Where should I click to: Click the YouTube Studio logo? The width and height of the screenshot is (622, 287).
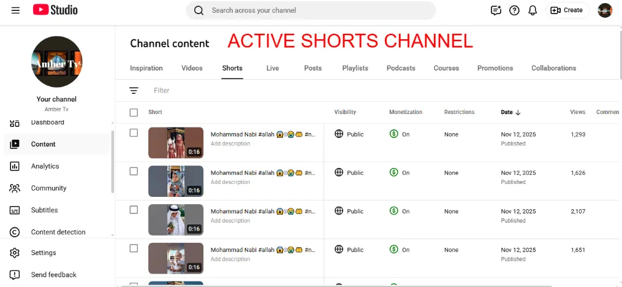click(55, 10)
